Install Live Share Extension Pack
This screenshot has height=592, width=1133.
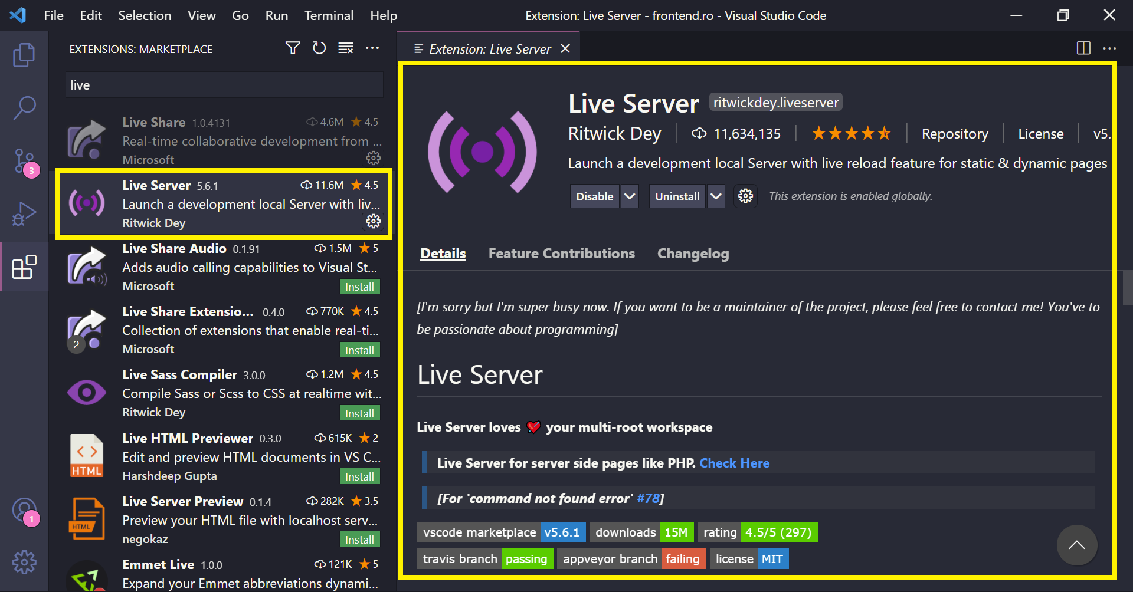359,350
